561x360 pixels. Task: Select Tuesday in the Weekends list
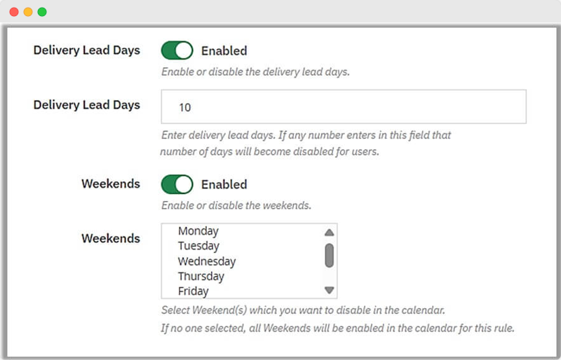[198, 246]
